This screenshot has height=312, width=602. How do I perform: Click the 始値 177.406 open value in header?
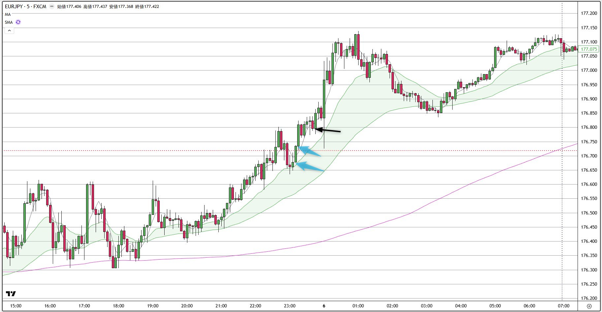[x=69, y=6]
